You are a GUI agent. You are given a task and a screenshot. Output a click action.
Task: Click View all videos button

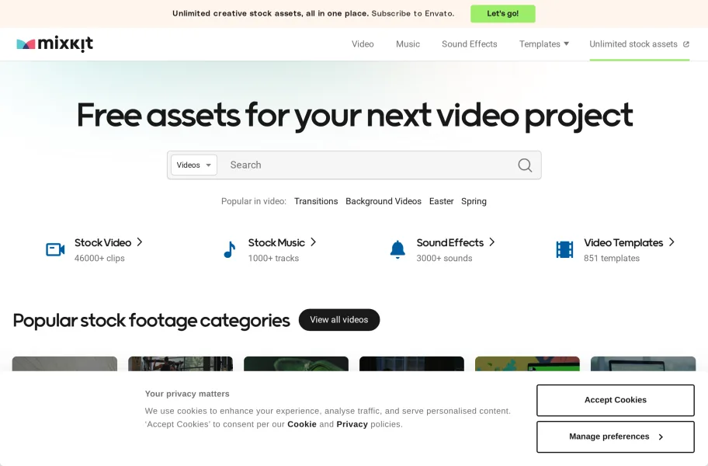point(339,320)
